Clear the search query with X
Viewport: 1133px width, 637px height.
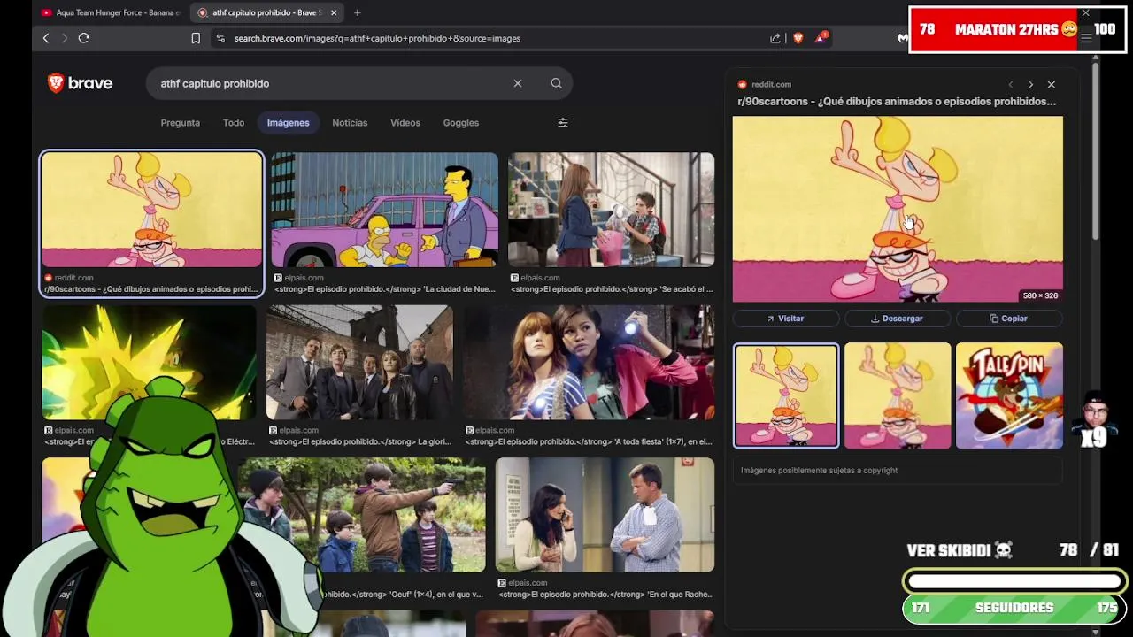click(518, 83)
